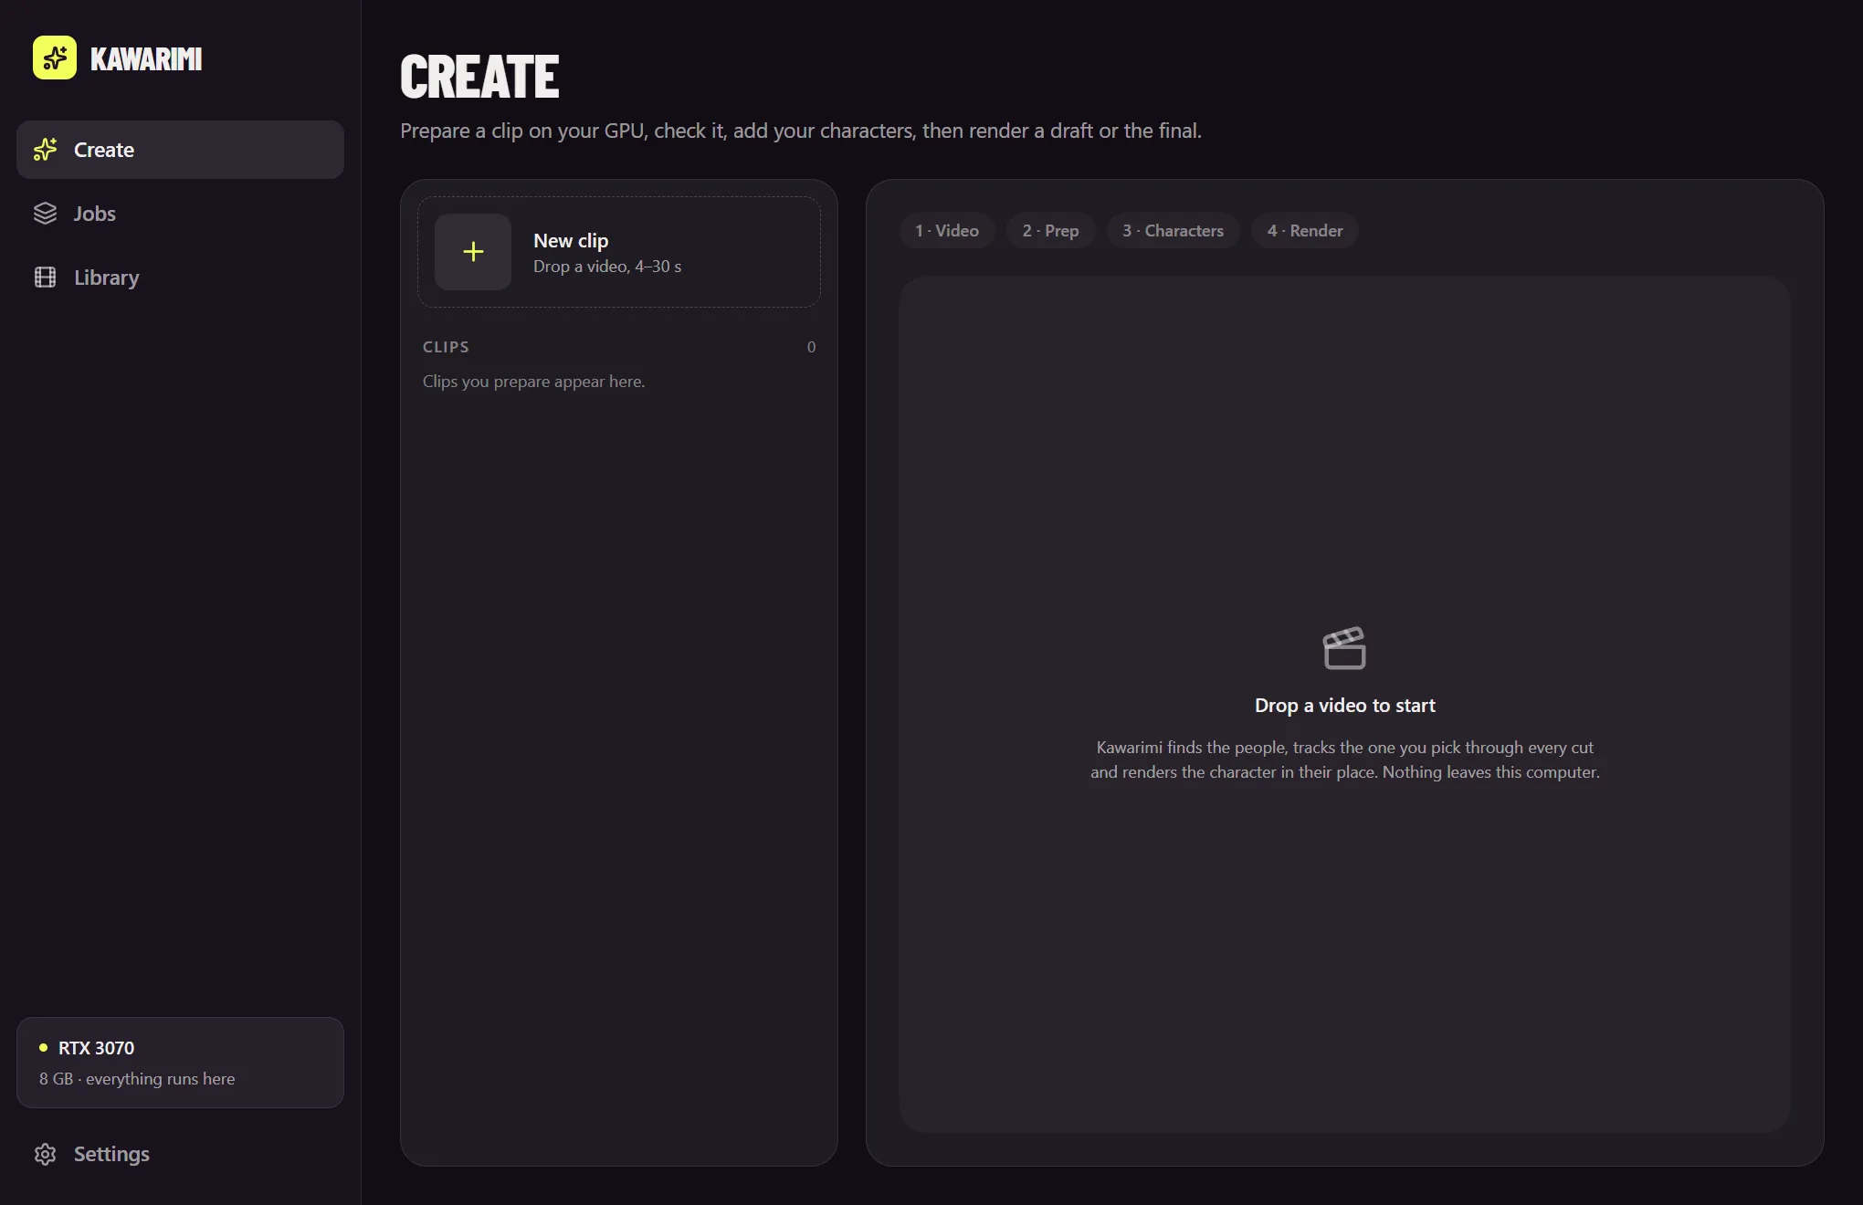Click the KAWARIMI wordmark
This screenshot has width=1863, height=1205.
point(146,59)
